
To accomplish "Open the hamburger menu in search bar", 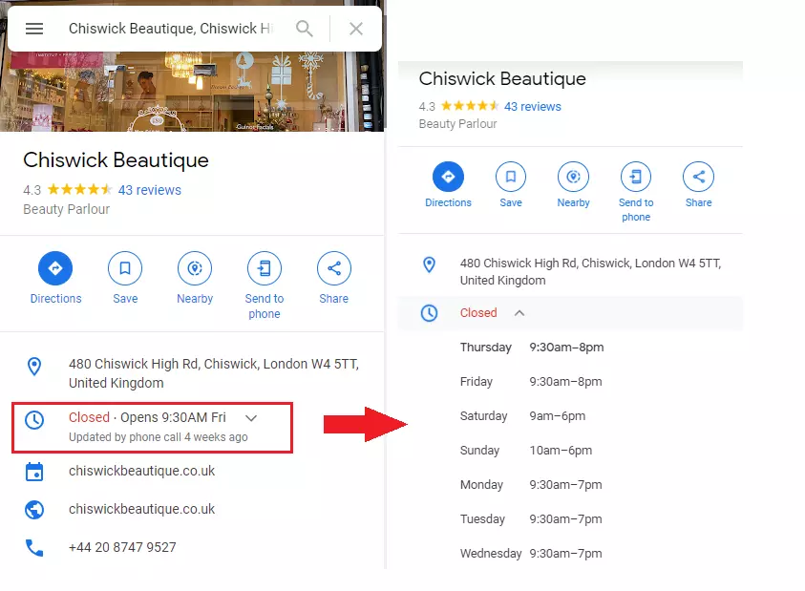I will [34, 29].
